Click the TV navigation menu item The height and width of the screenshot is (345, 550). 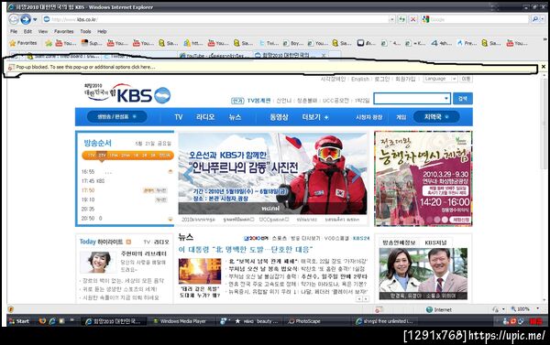point(178,117)
